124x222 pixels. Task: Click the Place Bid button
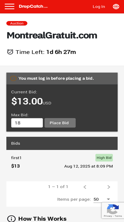pyautogui.click(x=60, y=123)
